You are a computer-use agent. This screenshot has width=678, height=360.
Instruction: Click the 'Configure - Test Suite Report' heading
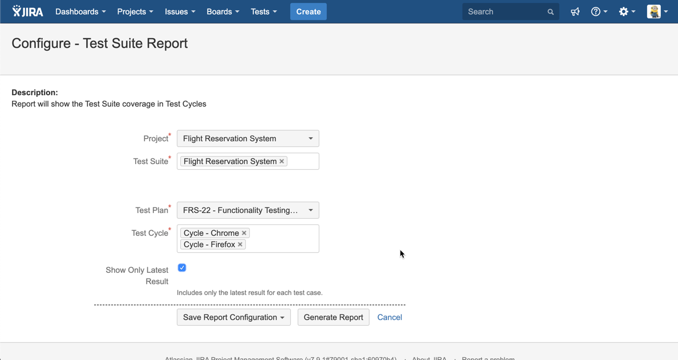[99, 43]
